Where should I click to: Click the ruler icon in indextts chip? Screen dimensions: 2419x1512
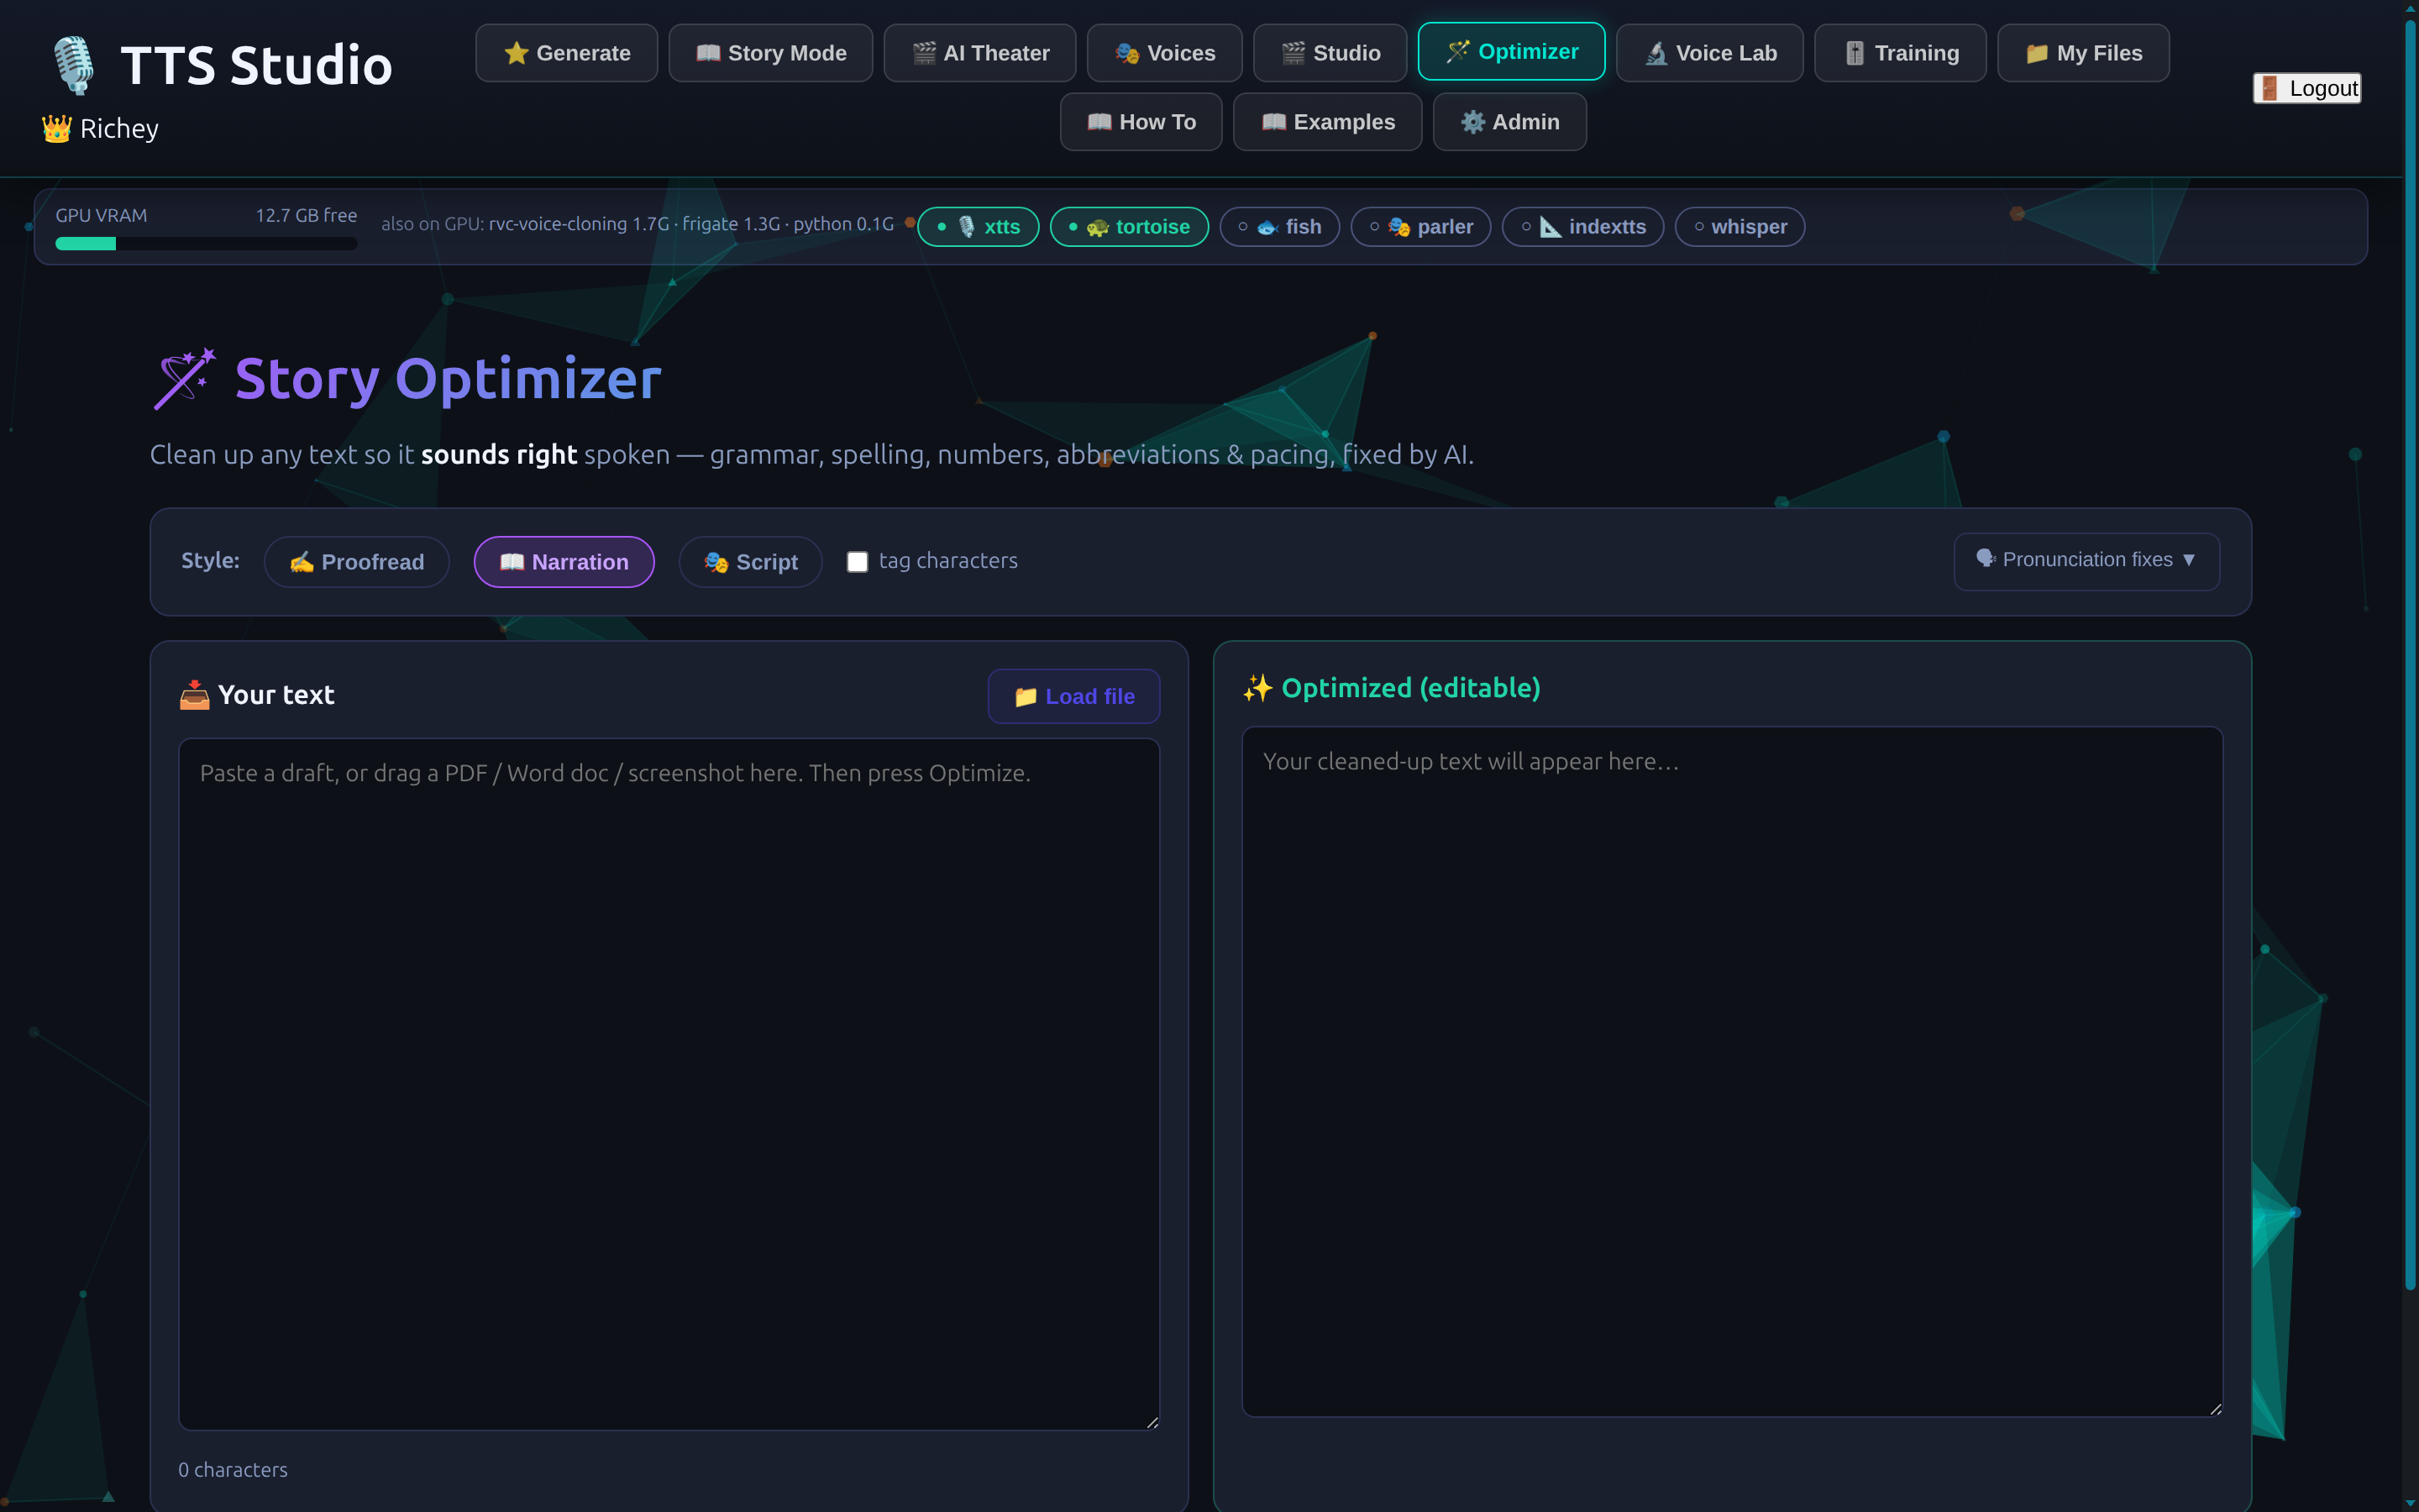(x=1551, y=227)
